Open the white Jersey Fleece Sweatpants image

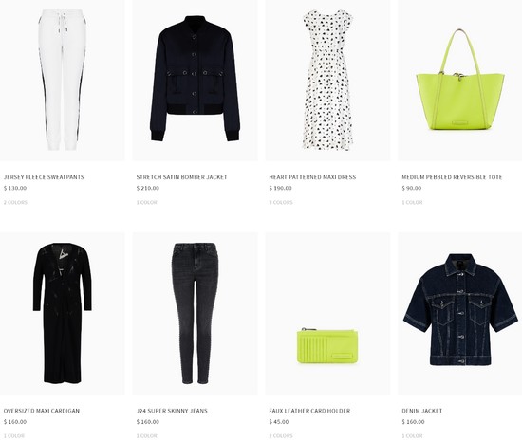63,81
